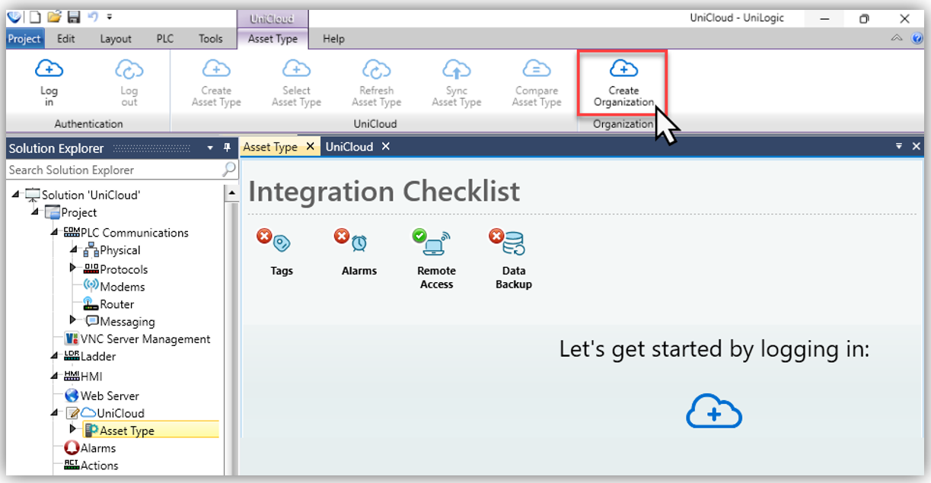This screenshot has width=931, height=483.
Task: Open the PLC ribbon tab
Action: (x=165, y=39)
